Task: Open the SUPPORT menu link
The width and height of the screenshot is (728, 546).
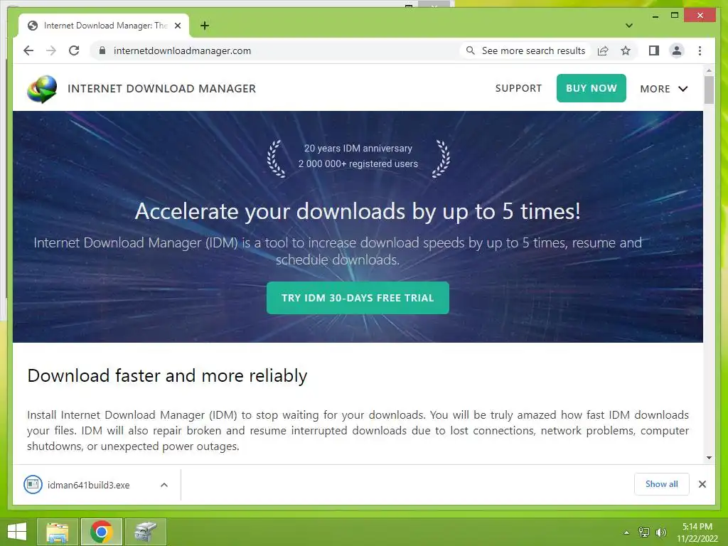Action: [x=518, y=88]
